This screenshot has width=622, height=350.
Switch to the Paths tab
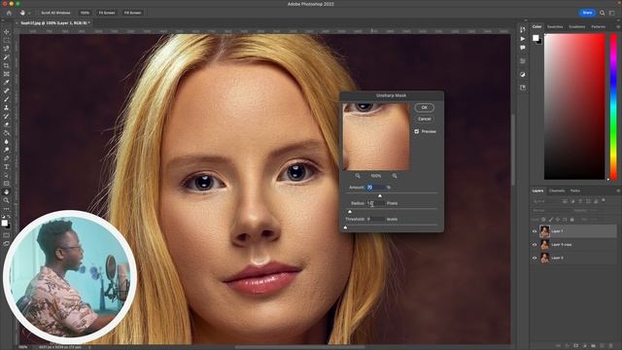(x=575, y=191)
